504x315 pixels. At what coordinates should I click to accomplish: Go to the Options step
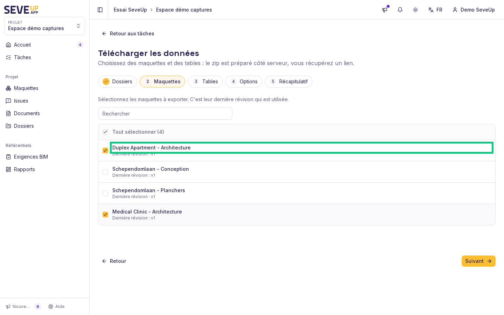pyautogui.click(x=244, y=82)
